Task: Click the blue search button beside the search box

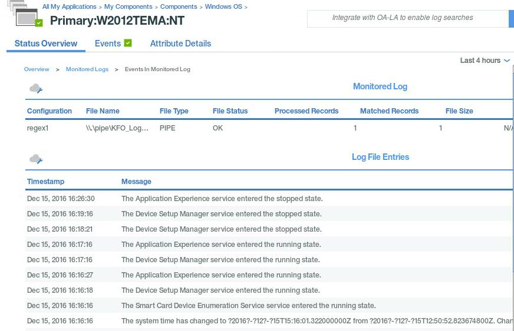Action: click(x=512, y=19)
